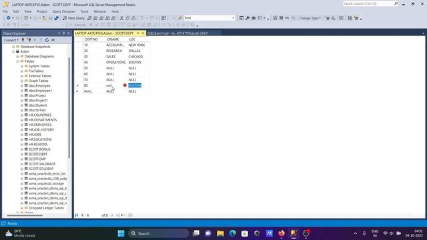Click the Add New Derived Table icon
The image size is (427, 240).
[356, 18]
